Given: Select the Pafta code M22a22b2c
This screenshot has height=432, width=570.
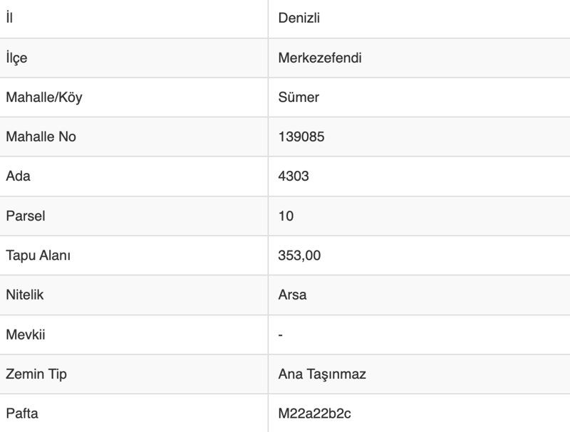Looking at the screenshot, I should (x=313, y=413).
